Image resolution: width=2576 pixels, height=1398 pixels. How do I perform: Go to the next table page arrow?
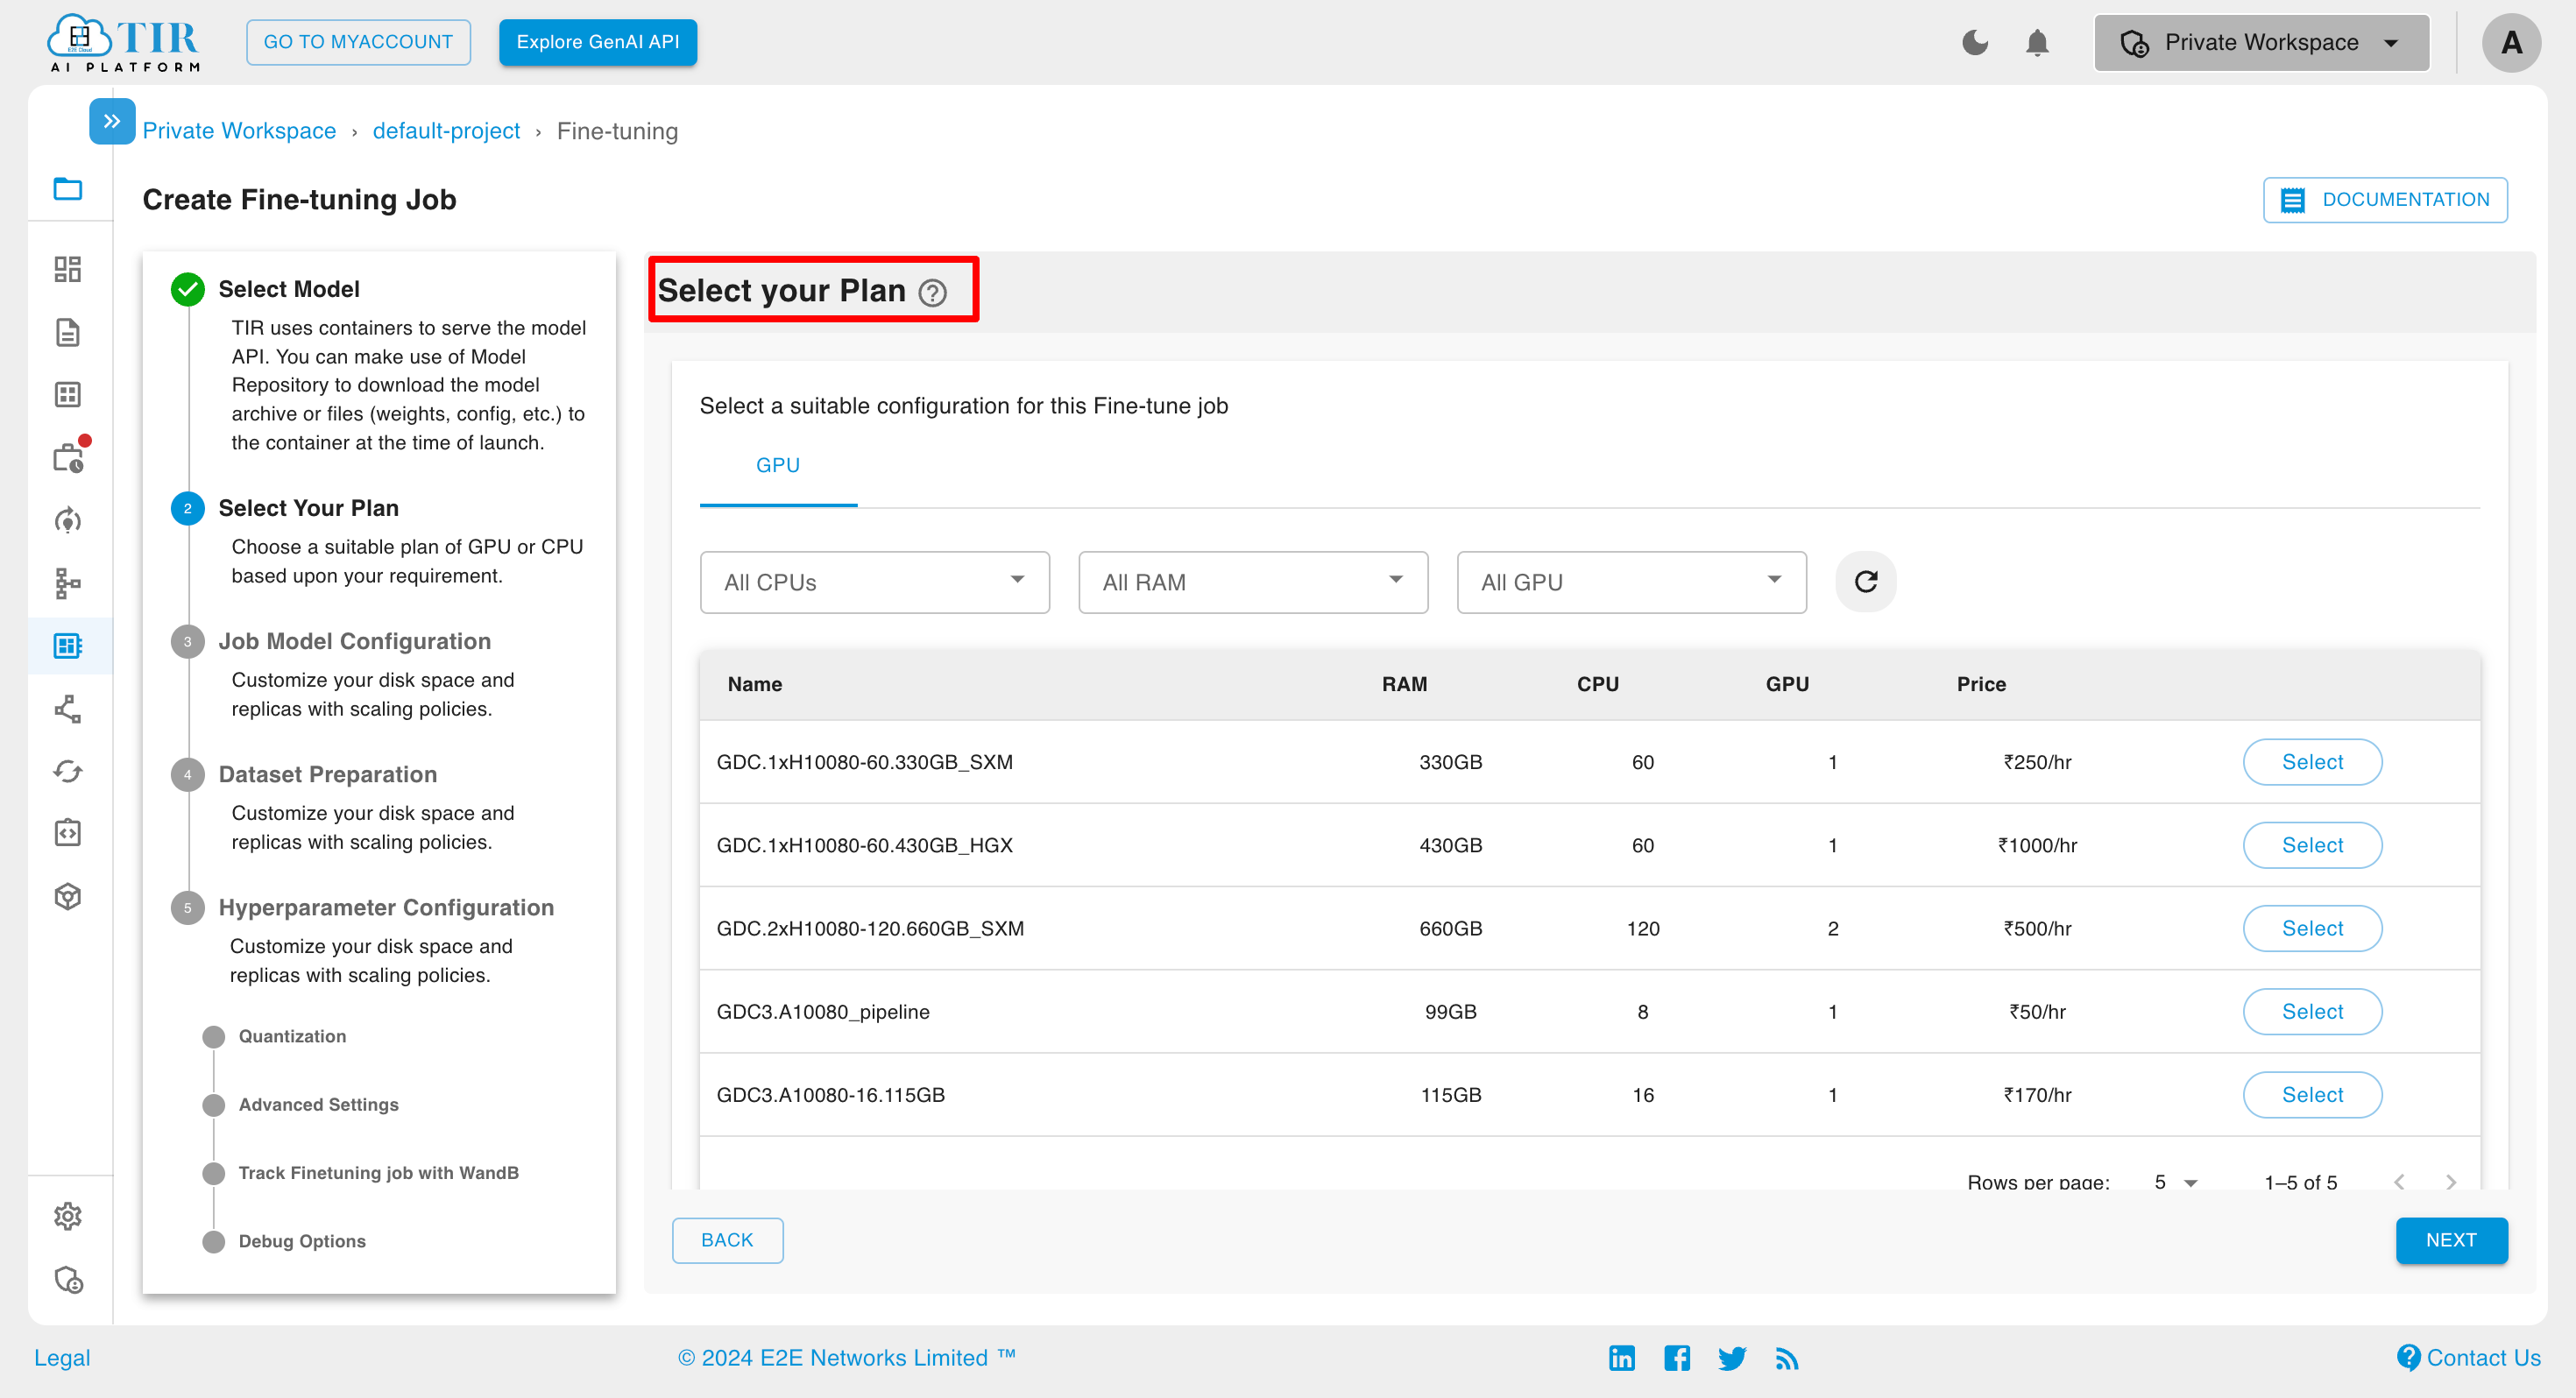[2451, 1182]
